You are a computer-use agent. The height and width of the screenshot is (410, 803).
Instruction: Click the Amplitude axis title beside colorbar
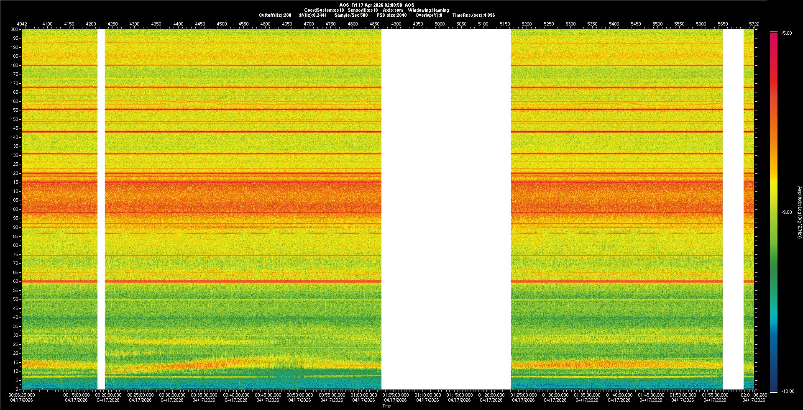coord(799,212)
